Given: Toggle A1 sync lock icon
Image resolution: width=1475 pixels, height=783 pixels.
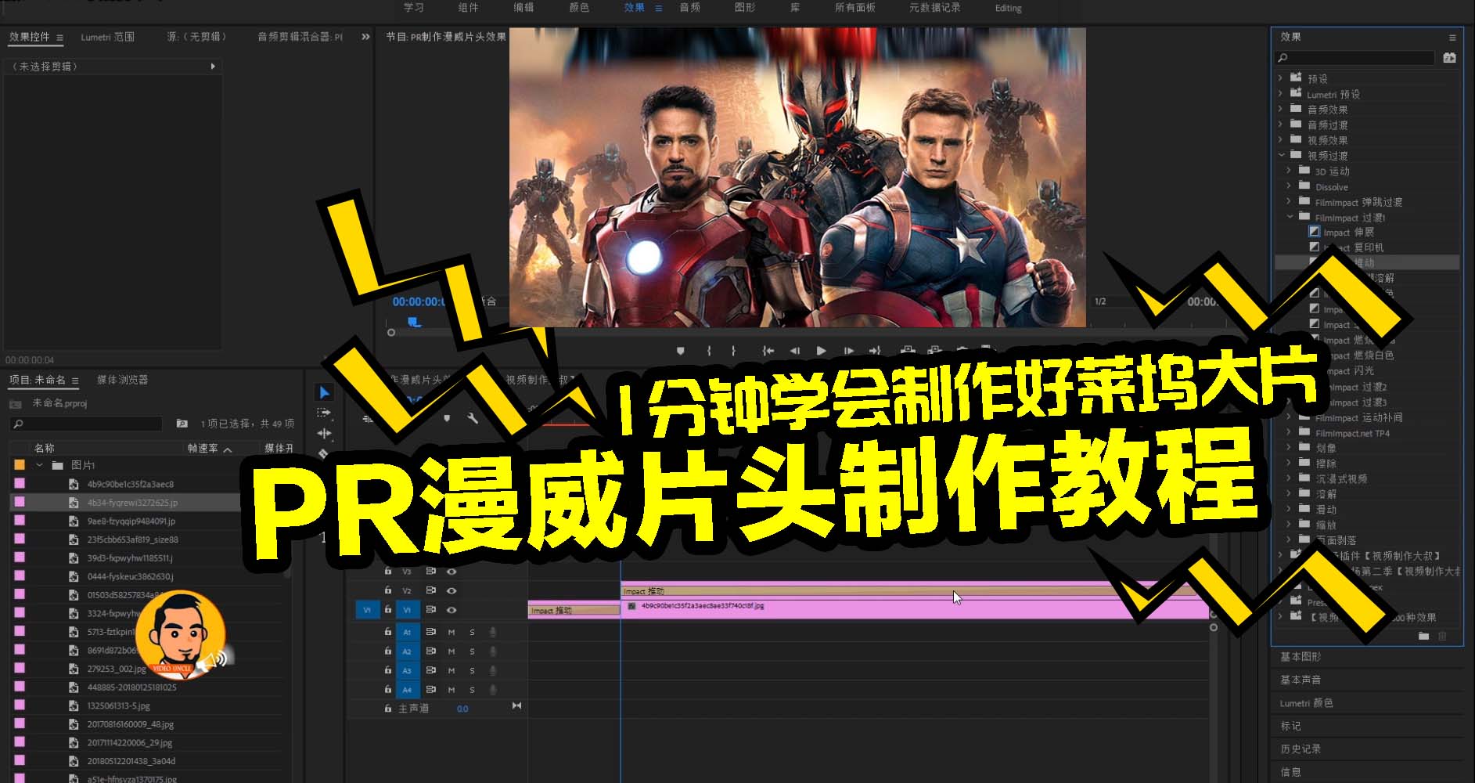Looking at the screenshot, I should point(431,632).
